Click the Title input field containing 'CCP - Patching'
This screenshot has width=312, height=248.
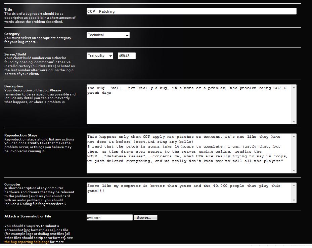[191, 11]
